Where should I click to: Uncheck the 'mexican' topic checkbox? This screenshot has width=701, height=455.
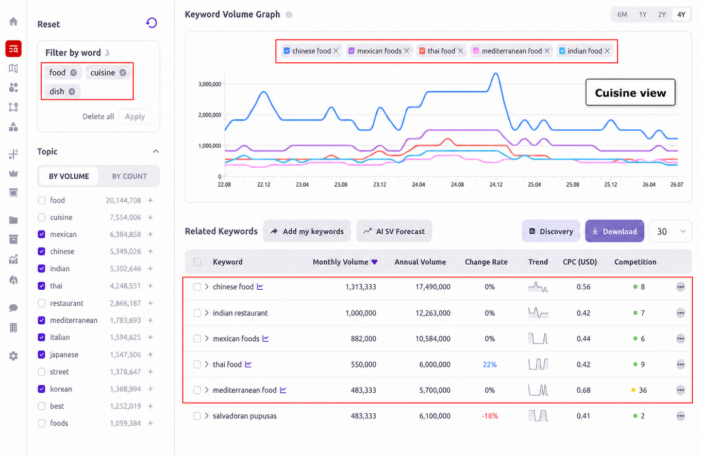pyautogui.click(x=42, y=234)
